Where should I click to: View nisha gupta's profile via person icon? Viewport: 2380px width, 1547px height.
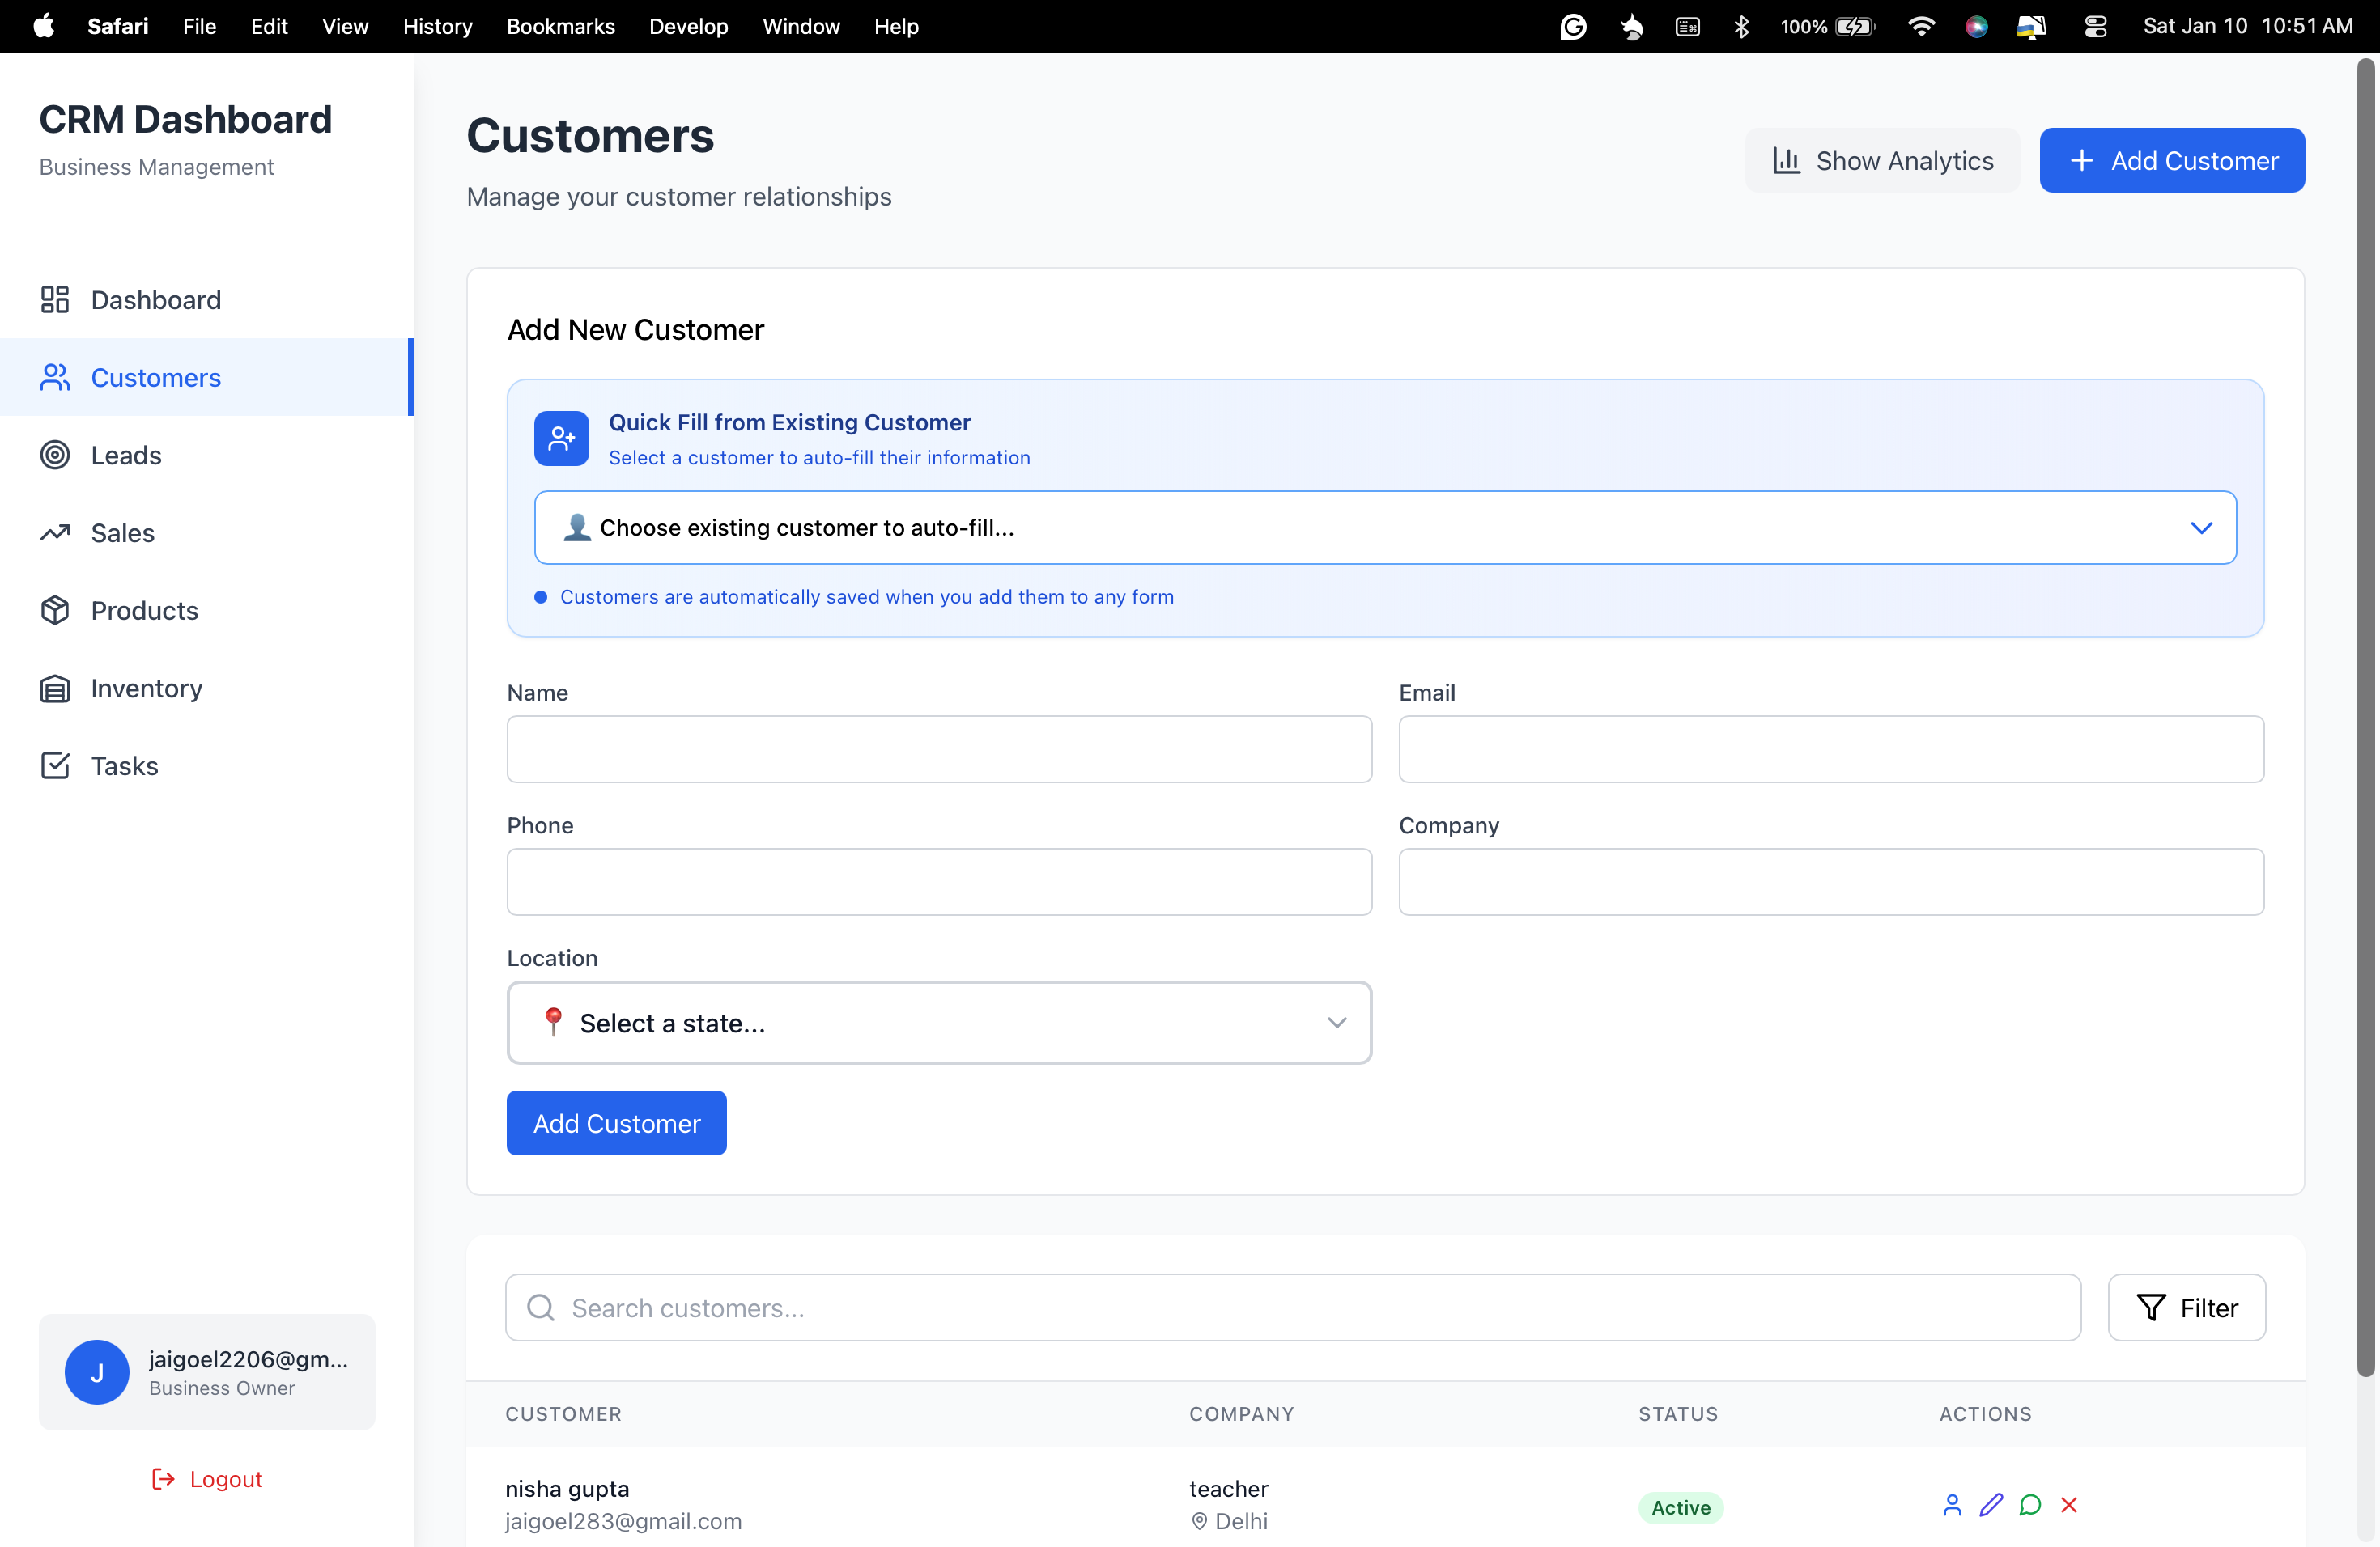tap(1952, 1504)
